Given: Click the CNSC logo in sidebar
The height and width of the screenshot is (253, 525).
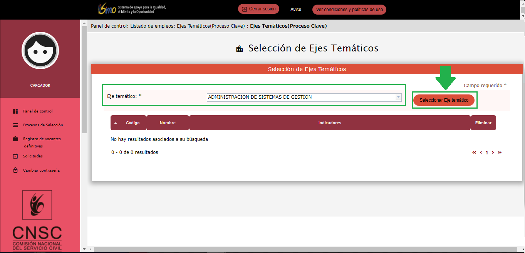Looking at the screenshot, I should coord(37,220).
